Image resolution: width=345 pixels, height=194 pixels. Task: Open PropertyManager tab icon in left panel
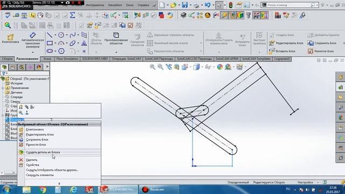tap(13, 67)
